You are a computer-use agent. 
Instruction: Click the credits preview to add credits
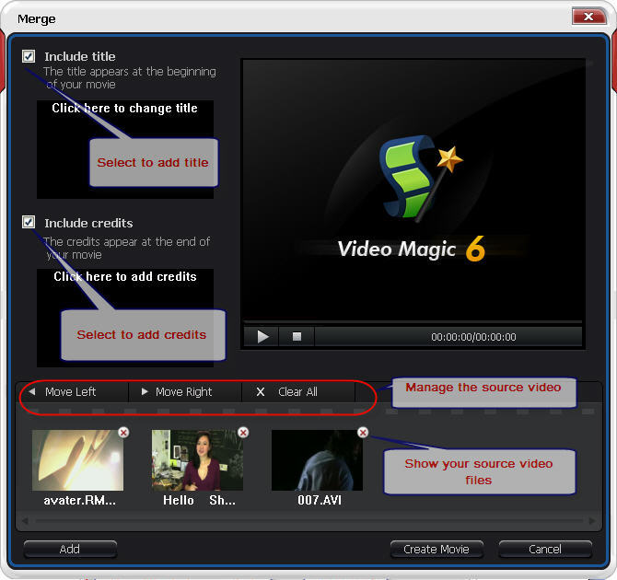pyautogui.click(x=125, y=318)
